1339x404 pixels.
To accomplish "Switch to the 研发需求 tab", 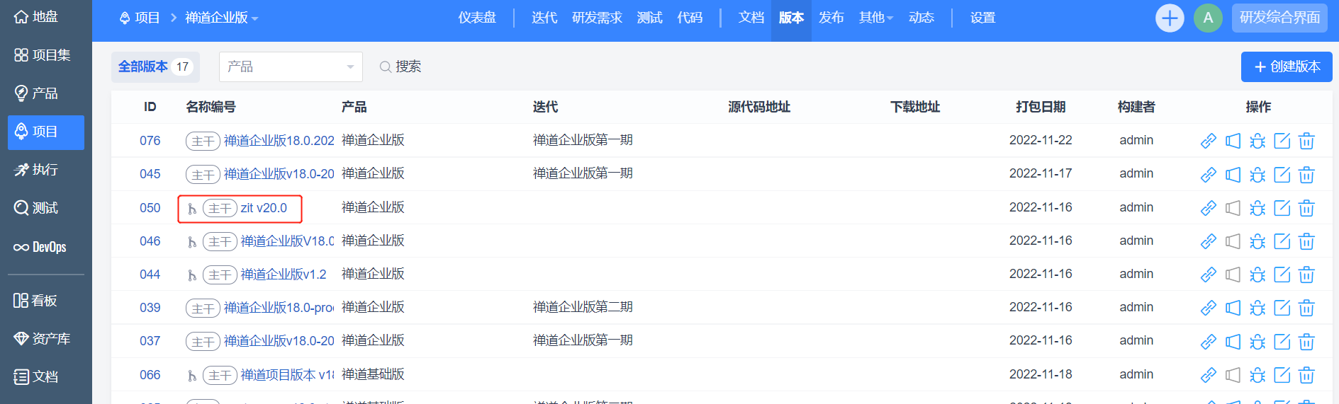I will [597, 18].
